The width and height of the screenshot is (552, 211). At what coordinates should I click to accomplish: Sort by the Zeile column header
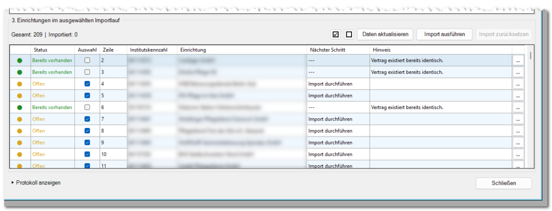(x=113, y=50)
